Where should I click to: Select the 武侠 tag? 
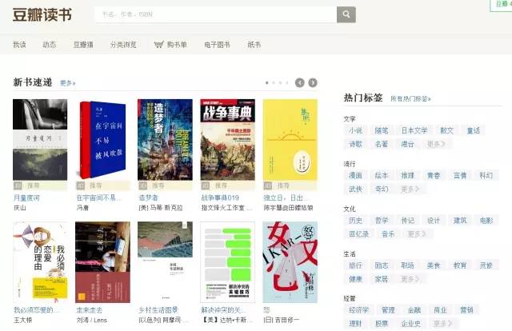355,189
